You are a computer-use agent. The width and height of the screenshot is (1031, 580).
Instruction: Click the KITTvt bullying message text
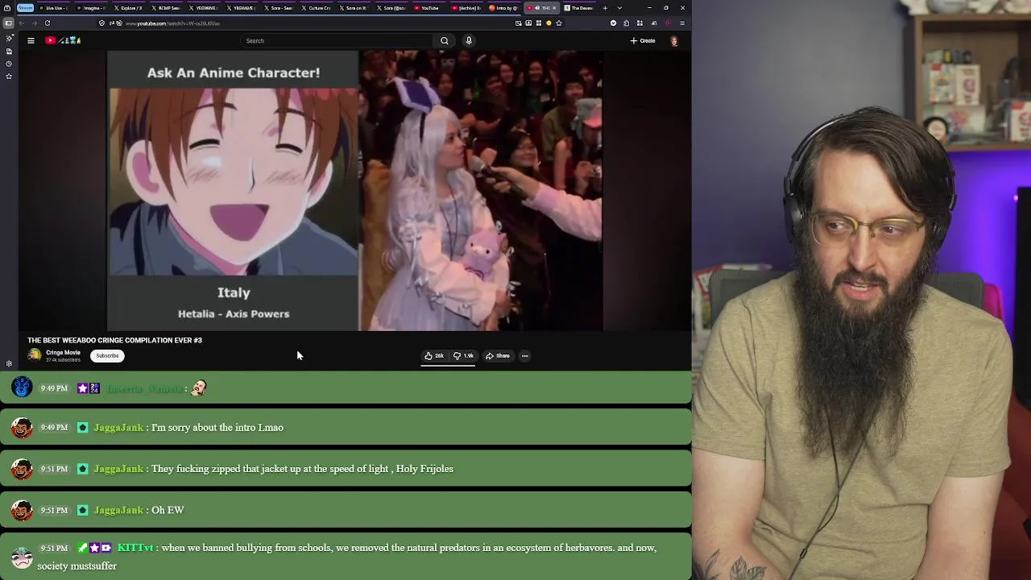(346, 557)
